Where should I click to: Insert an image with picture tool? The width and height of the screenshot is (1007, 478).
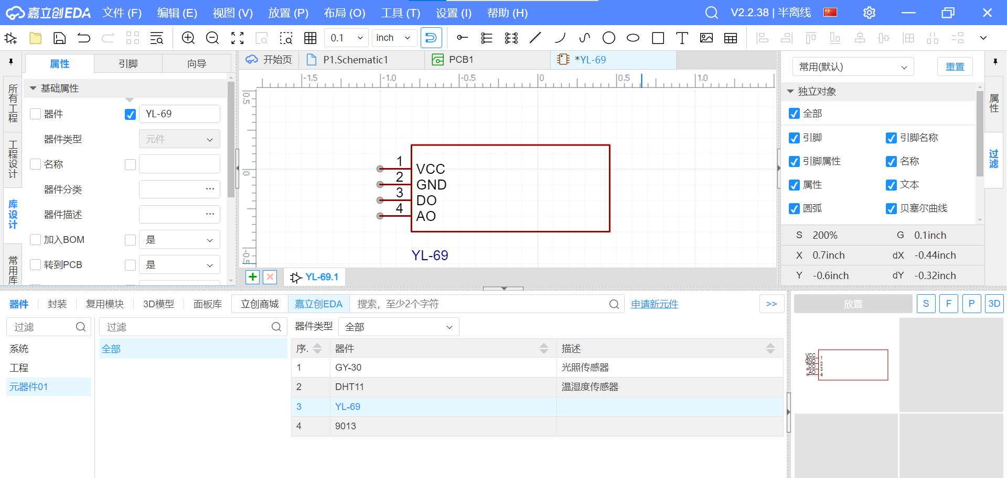click(x=706, y=38)
